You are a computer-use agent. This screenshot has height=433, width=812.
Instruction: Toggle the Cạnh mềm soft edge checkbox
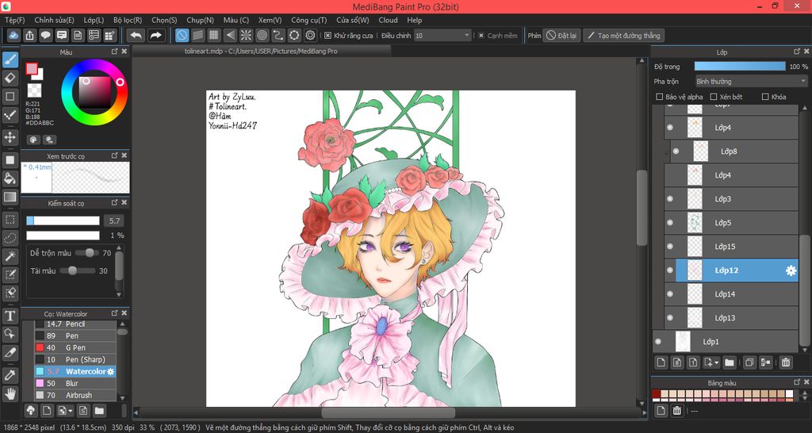click(x=481, y=36)
